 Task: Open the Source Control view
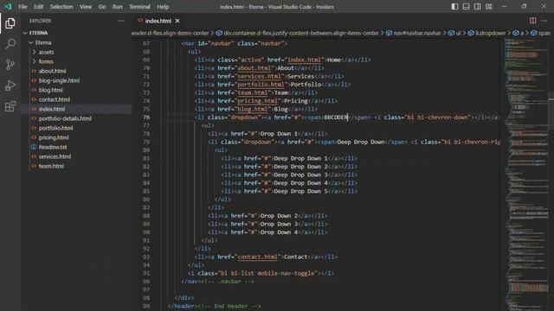click(x=10, y=65)
